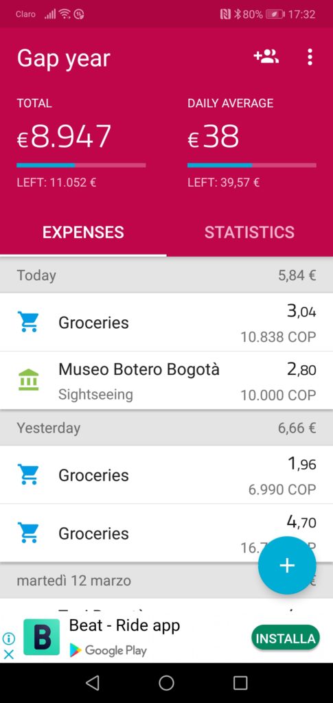Tap the museum icon beside Museo Botero
This screenshot has height=703, width=333.
(x=28, y=380)
